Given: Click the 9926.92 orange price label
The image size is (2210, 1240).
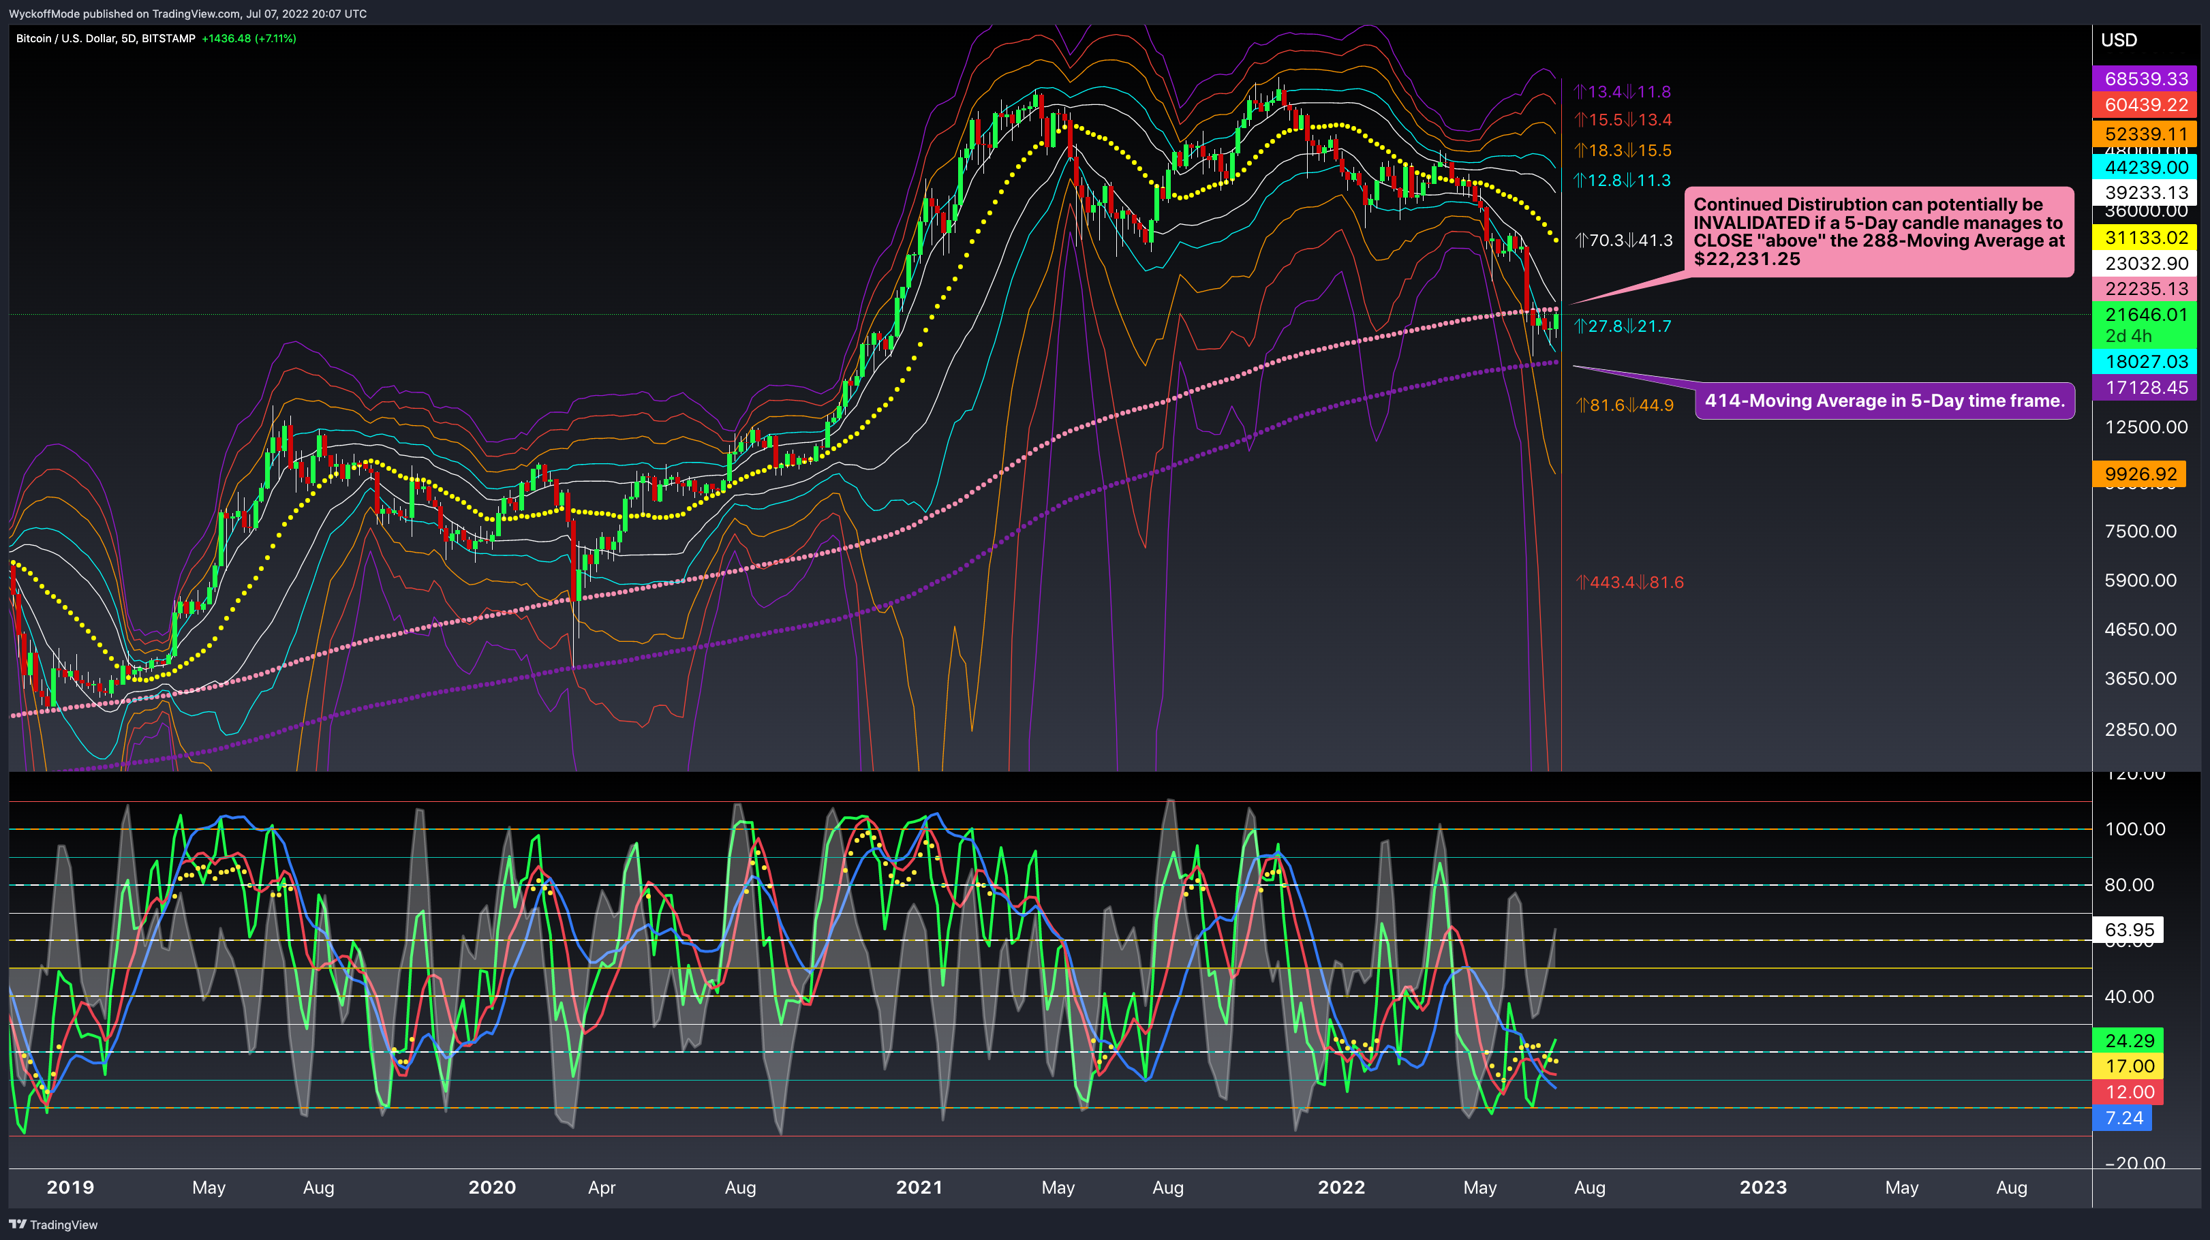Looking at the screenshot, I should click(x=2140, y=474).
